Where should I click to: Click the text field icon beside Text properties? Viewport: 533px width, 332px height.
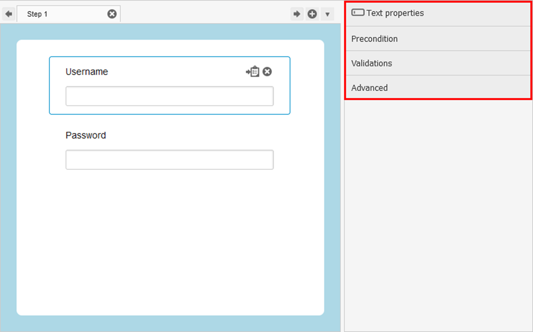tap(358, 13)
